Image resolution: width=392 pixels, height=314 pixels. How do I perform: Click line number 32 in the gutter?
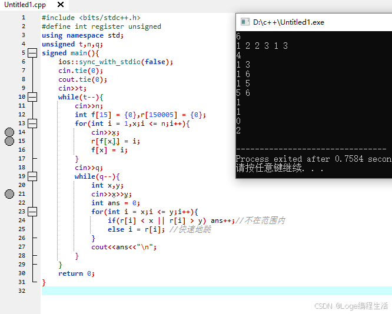22,291
